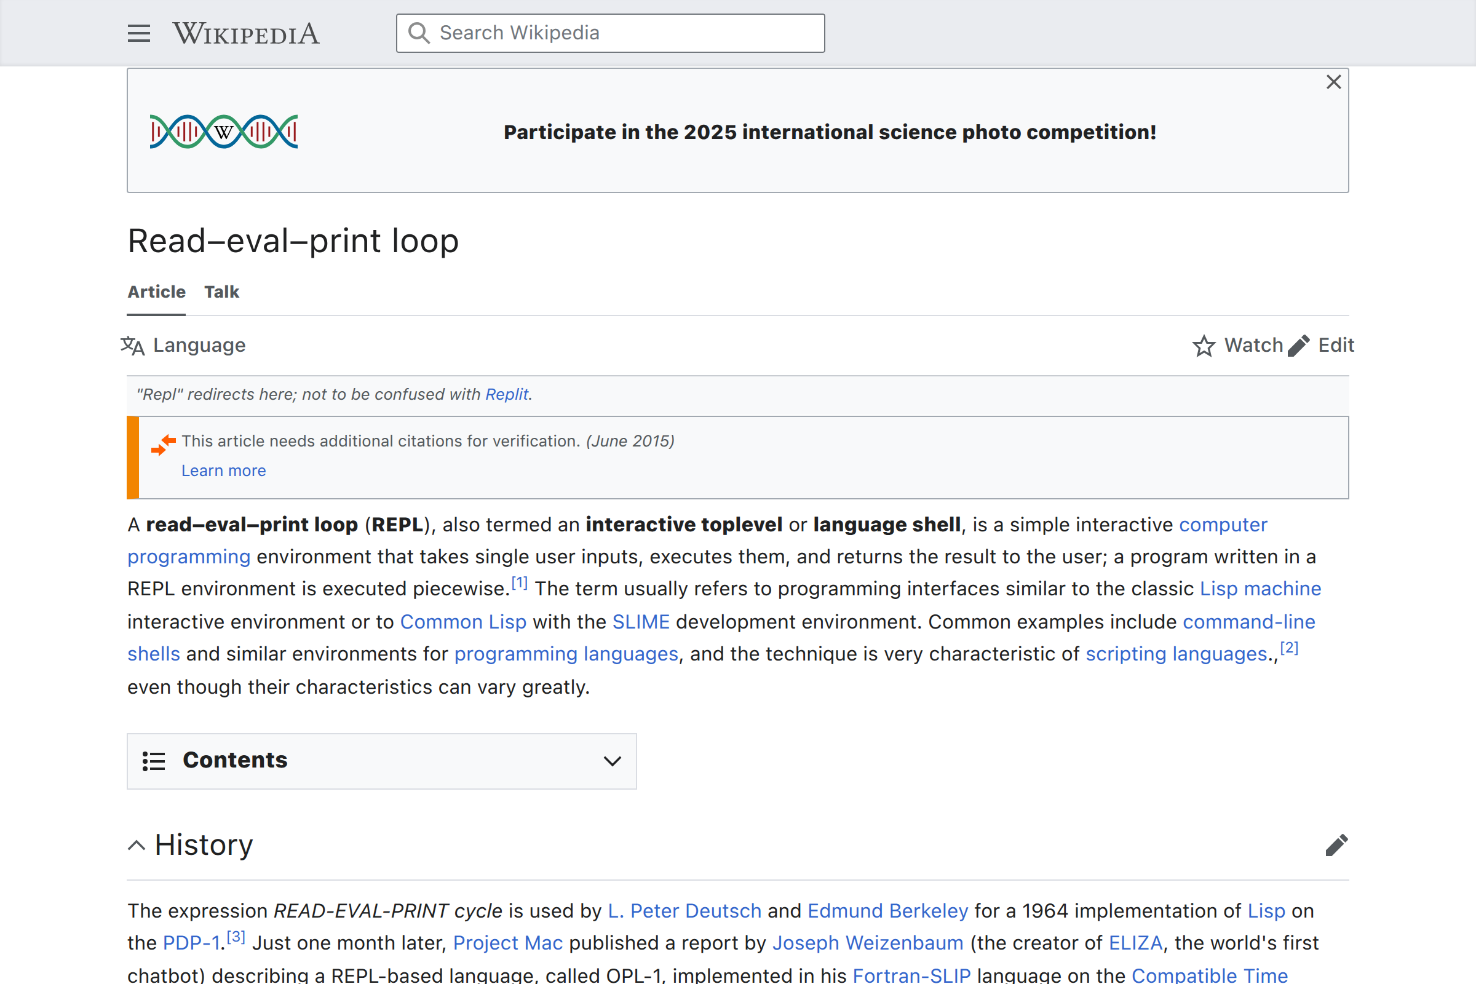Open the programming languages link
Viewport: 1476px width, 984px height.
pos(566,654)
